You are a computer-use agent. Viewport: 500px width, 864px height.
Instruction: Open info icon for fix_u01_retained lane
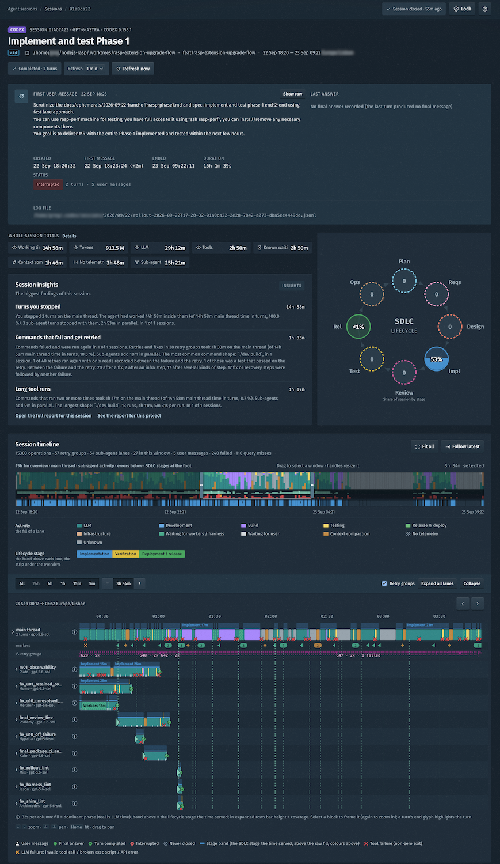[x=74, y=686]
